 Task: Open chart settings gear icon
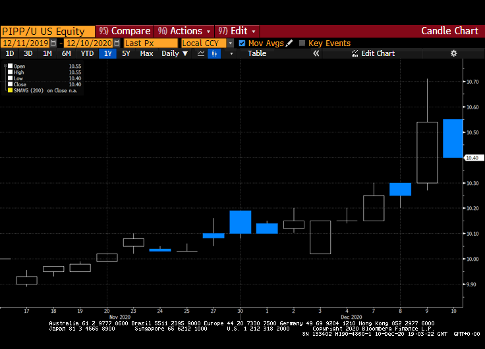click(x=453, y=53)
